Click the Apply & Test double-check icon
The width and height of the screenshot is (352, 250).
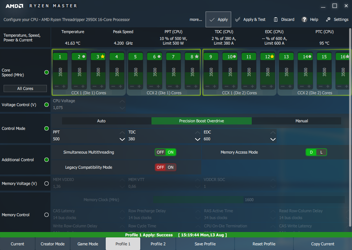tap(238, 19)
